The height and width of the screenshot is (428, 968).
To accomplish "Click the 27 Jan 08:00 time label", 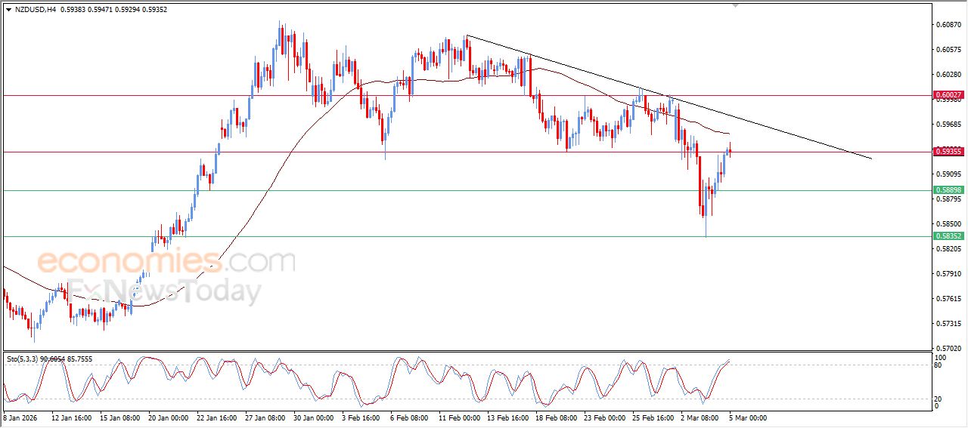I will point(265,417).
